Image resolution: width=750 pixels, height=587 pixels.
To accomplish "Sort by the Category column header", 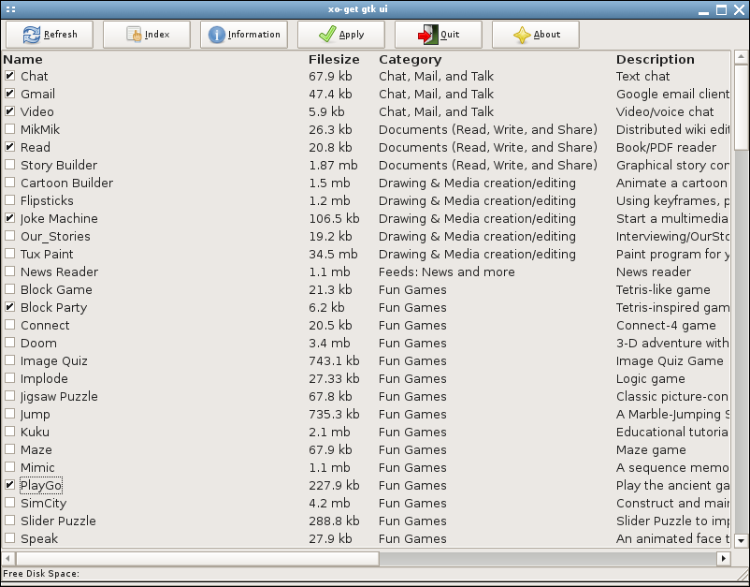I will tap(410, 59).
